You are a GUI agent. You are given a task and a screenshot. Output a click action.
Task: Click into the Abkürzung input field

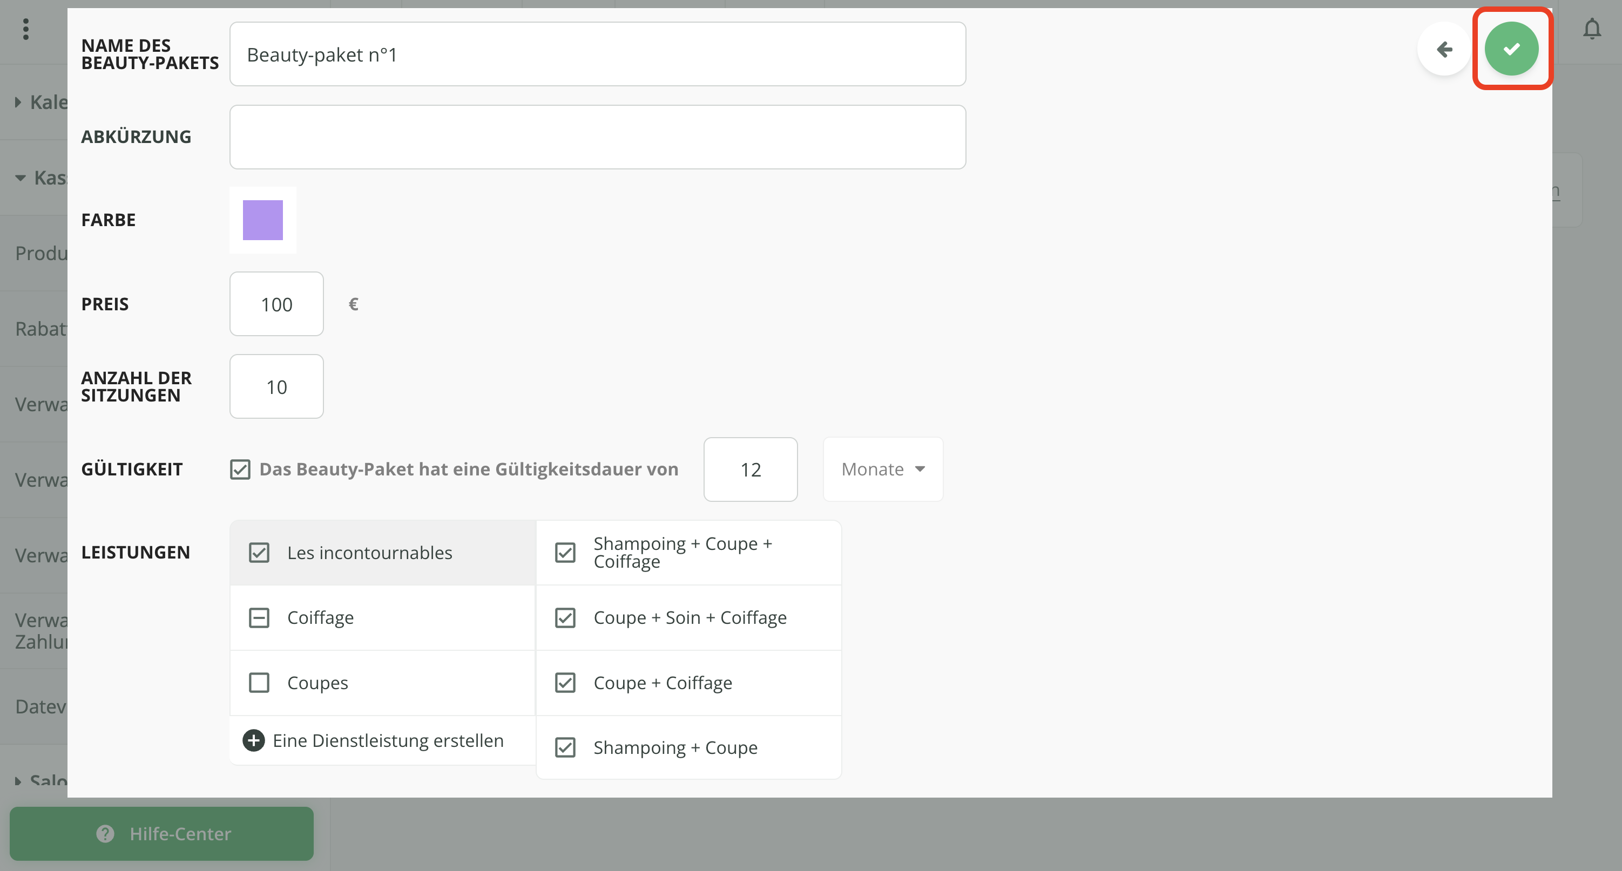597,137
